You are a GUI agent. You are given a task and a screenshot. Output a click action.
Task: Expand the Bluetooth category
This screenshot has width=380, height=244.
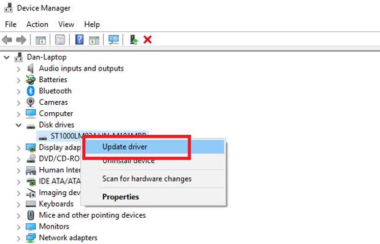click(18, 91)
